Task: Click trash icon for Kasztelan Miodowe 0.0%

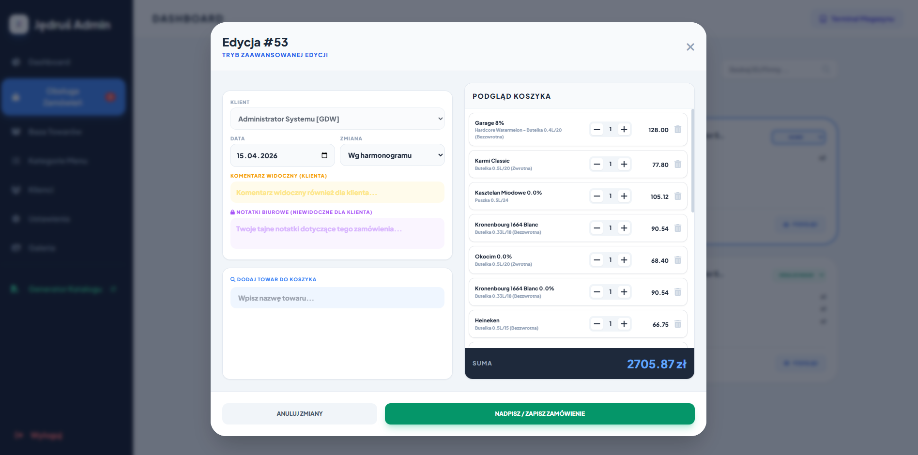Action: pyautogui.click(x=678, y=197)
